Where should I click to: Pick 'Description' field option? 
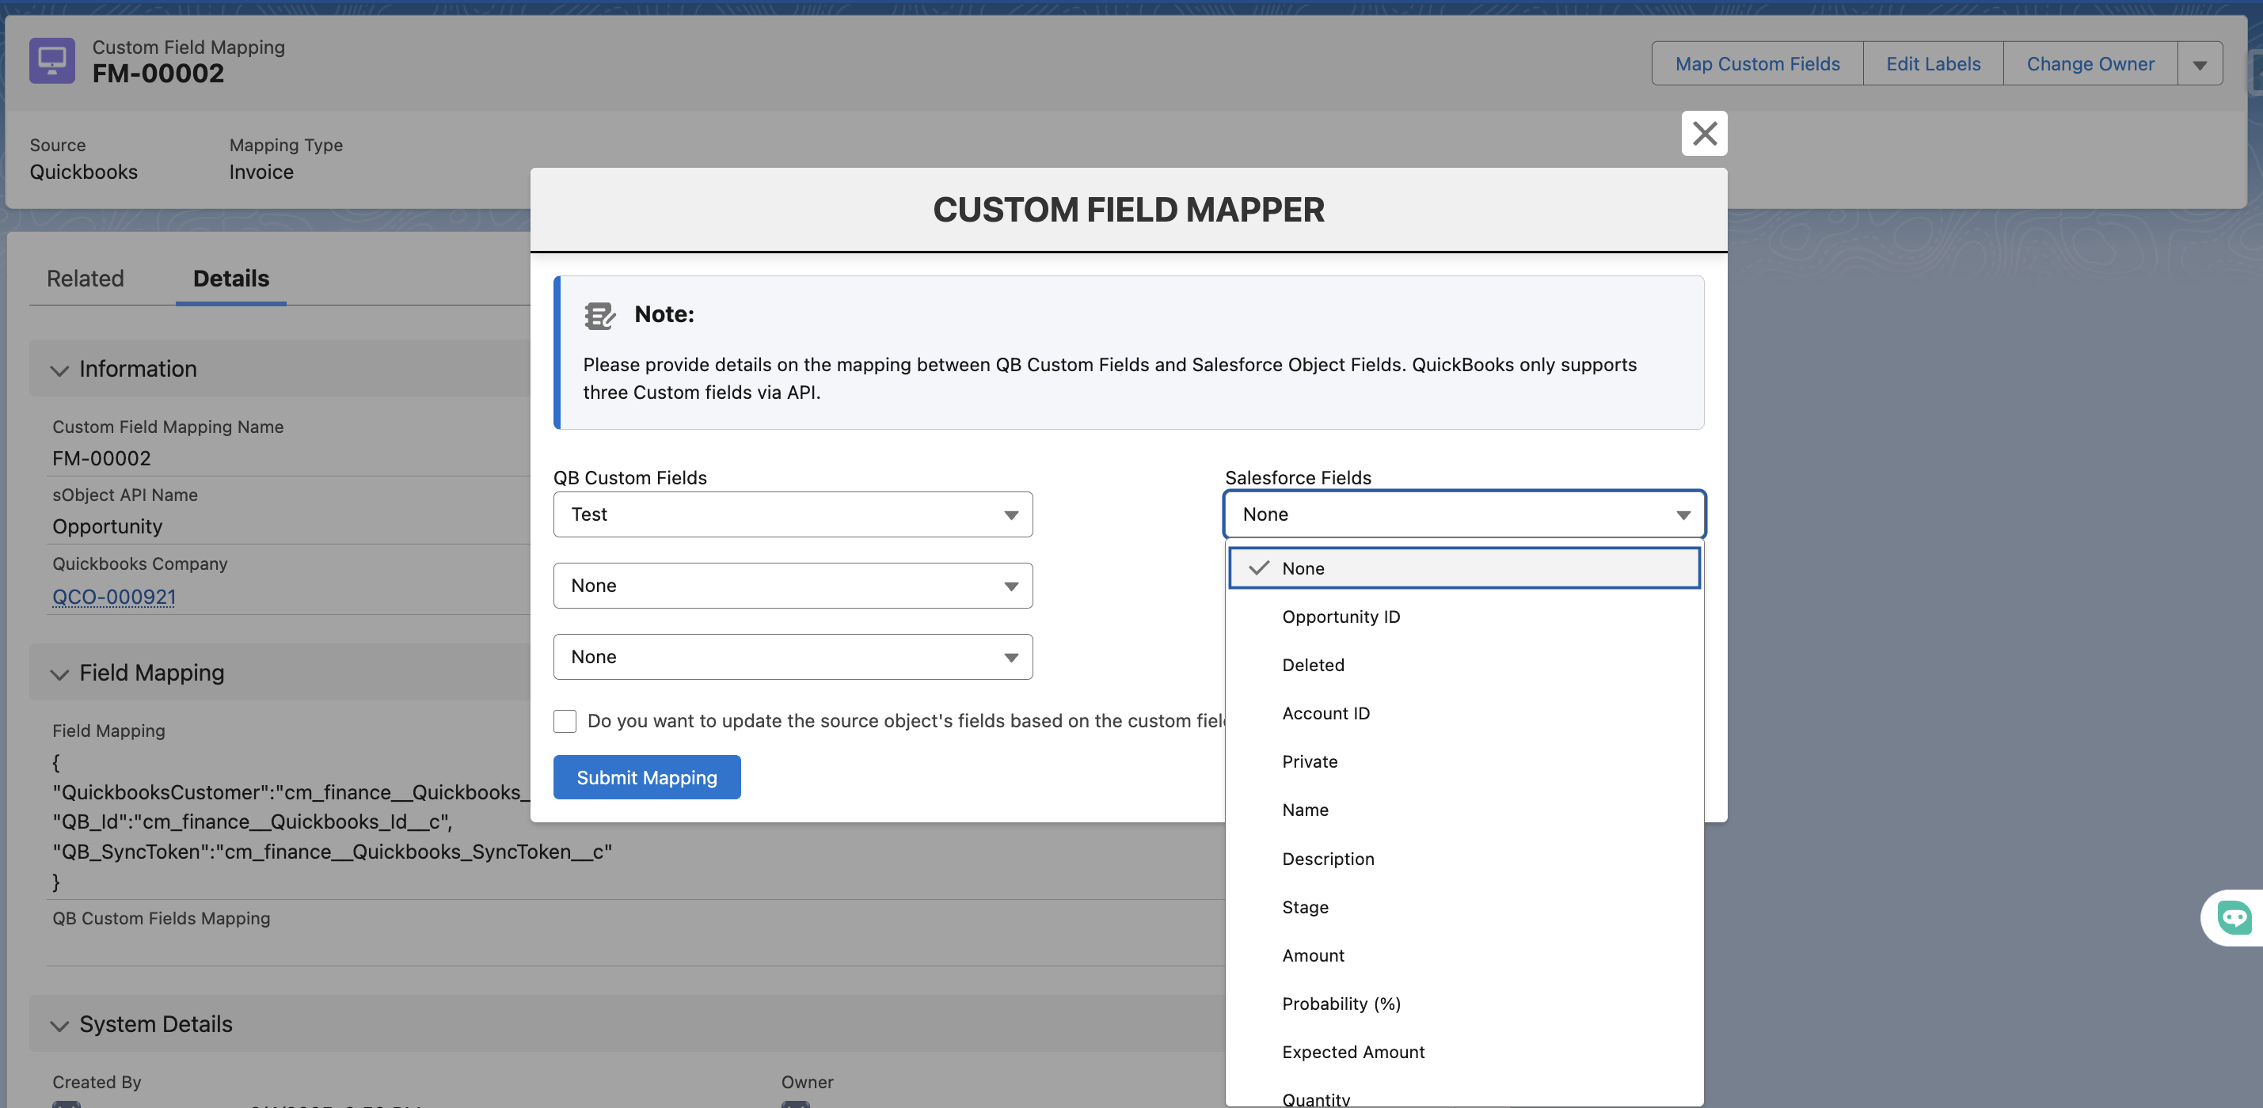1464,859
